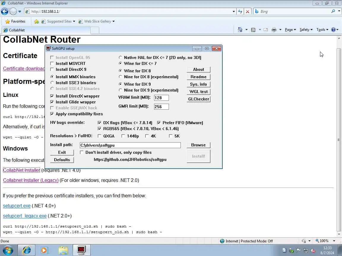Click the Defaults button
The image size is (342, 256).
[x=62, y=160]
